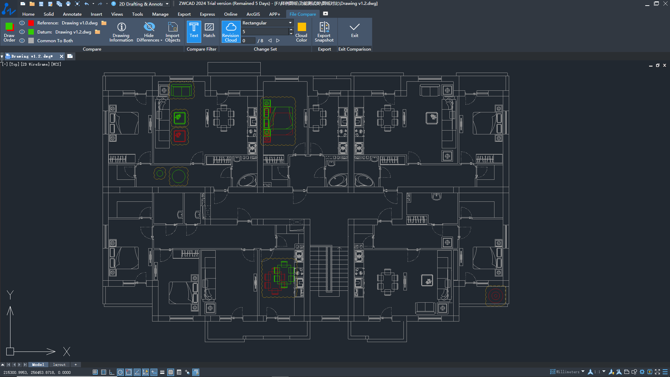Expand the Rectangular cloud shape dropdown
Image resolution: width=670 pixels, height=377 pixels.
(x=267, y=23)
